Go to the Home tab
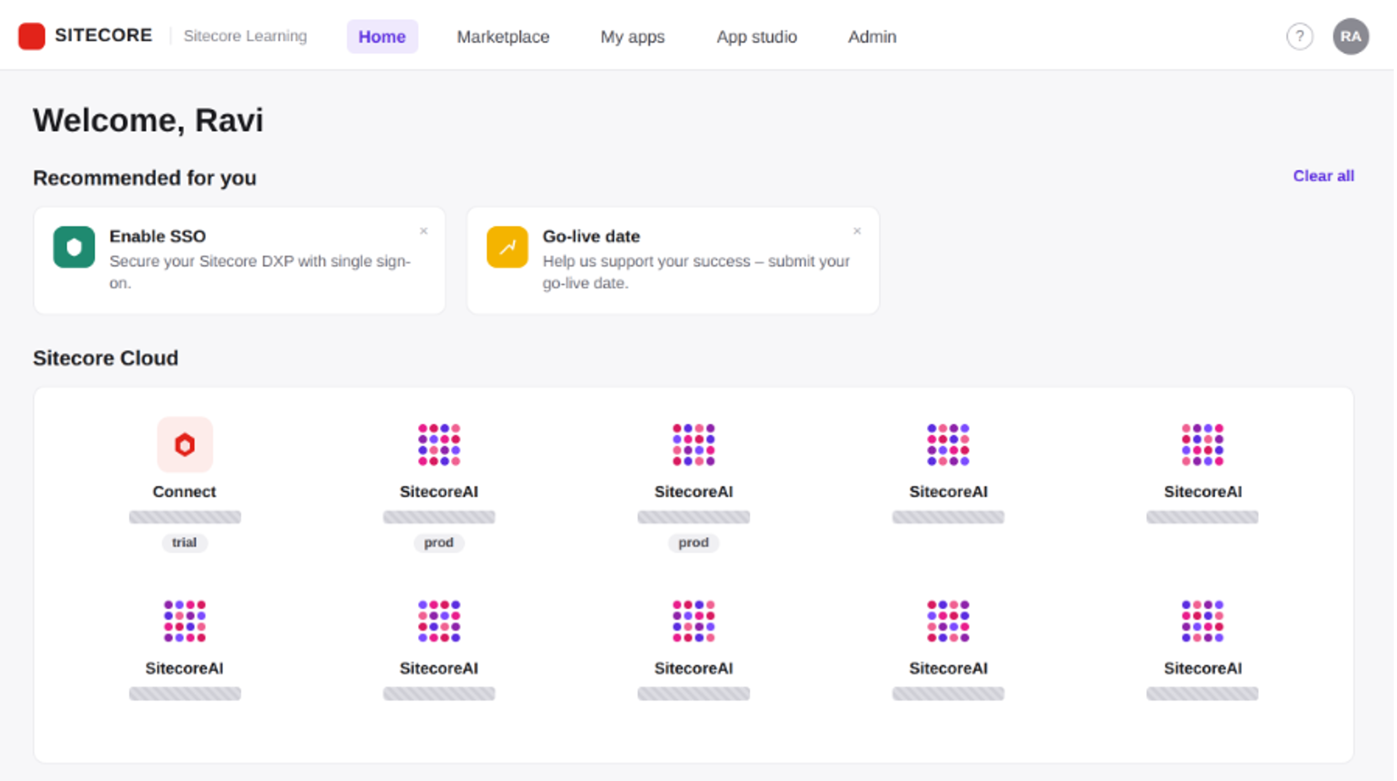1397x781 pixels. click(x=383, y=37)
